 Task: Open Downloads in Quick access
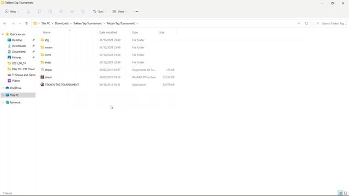19,46
